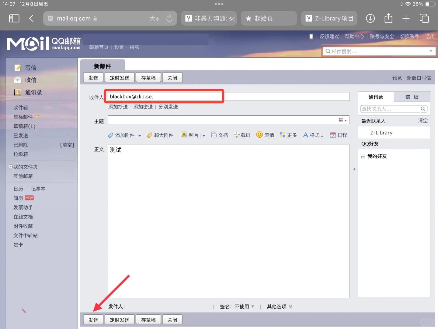The width and height of the screenshot is (438, 329).
Task: Click in the 邮件搜索 search box
Action: tap(379, 51)
